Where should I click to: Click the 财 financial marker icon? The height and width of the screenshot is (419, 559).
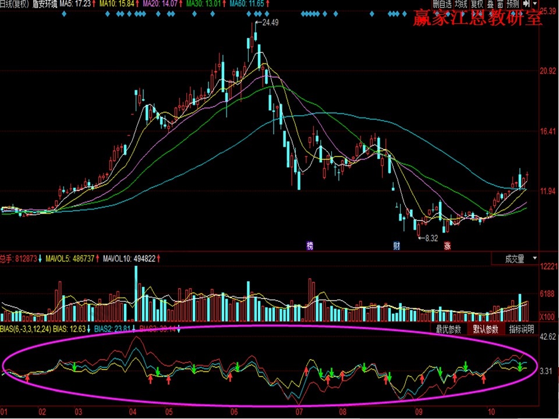pyautogui.click(x=397, y=246)
